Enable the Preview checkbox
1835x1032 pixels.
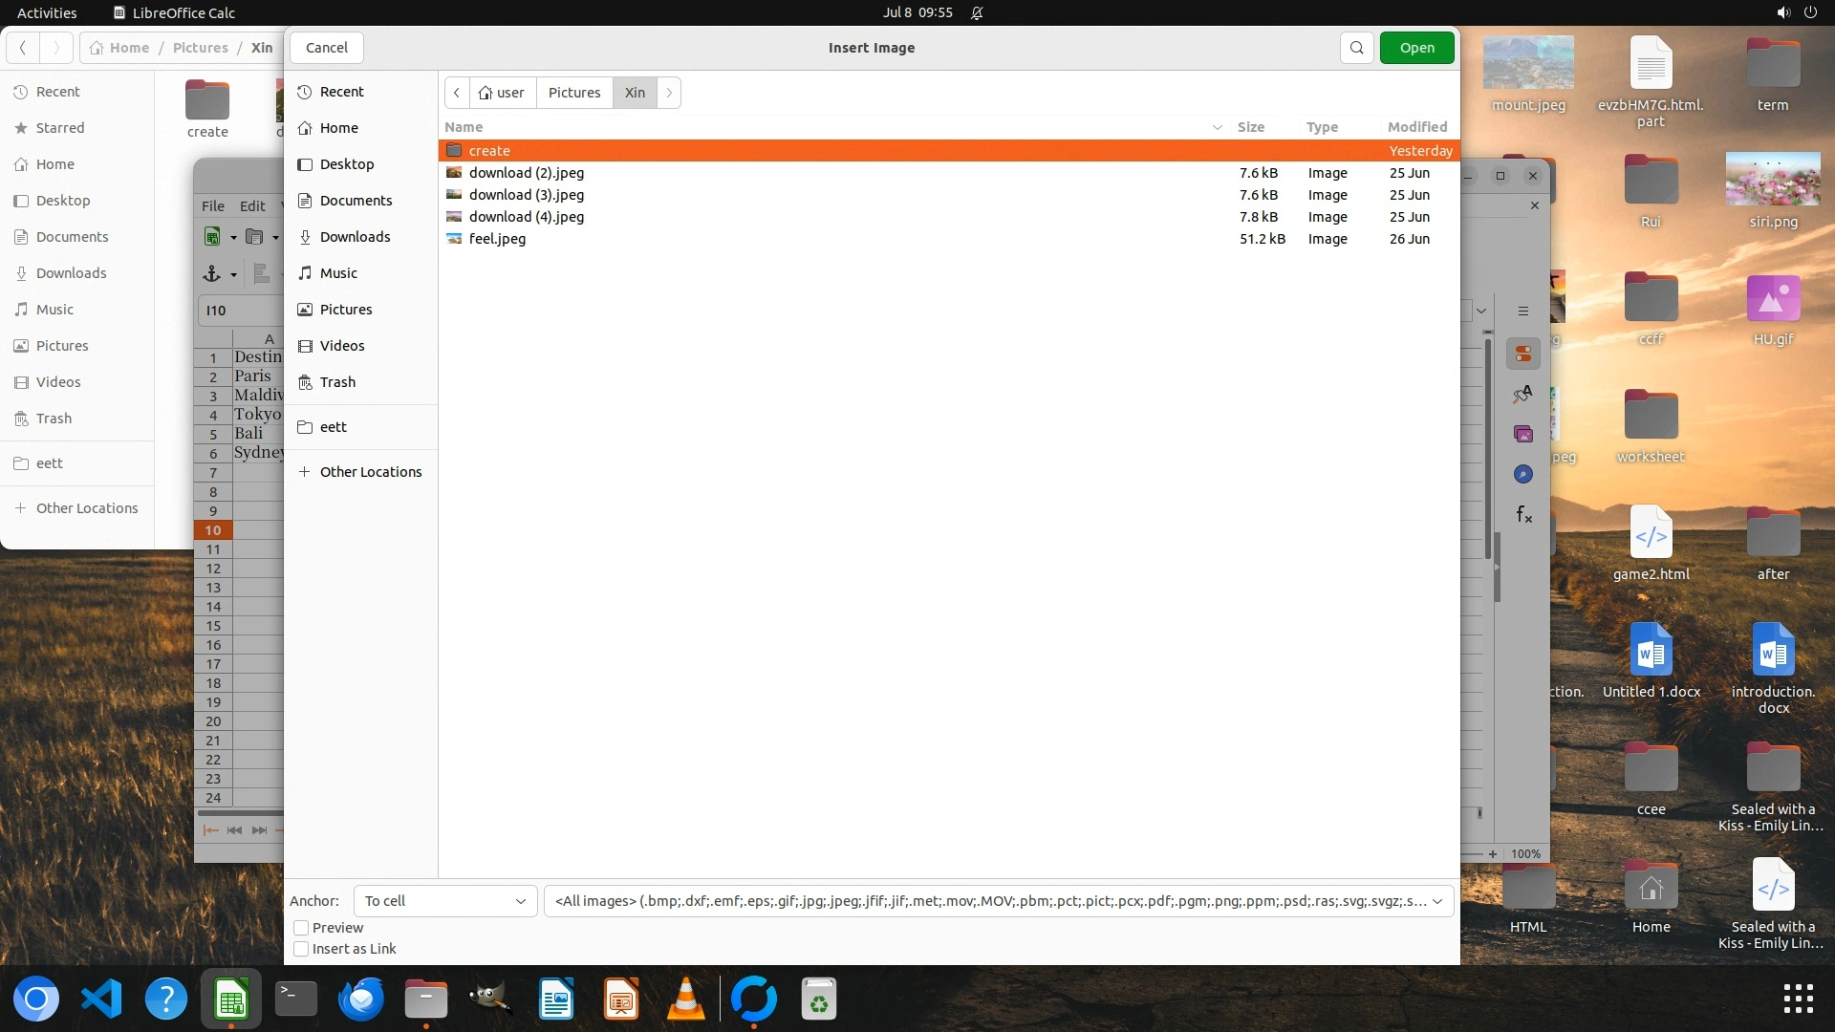(301, 928)
